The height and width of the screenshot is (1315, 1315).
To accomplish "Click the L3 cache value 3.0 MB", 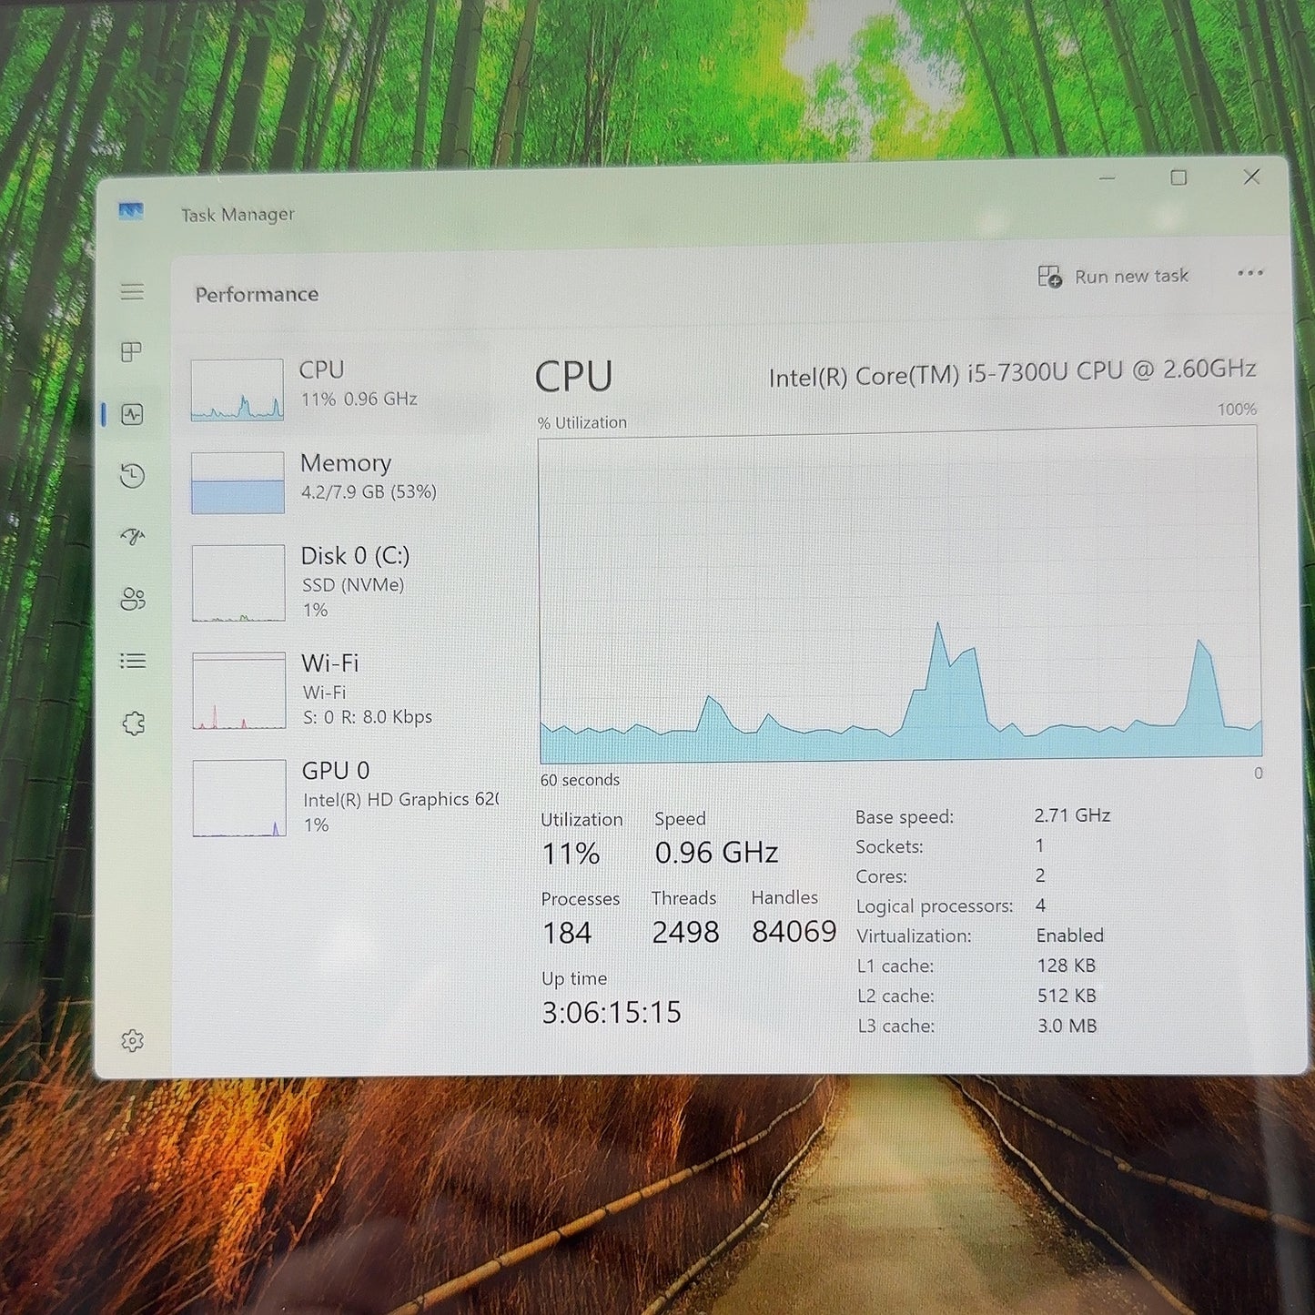I will click(1067, 1026).
